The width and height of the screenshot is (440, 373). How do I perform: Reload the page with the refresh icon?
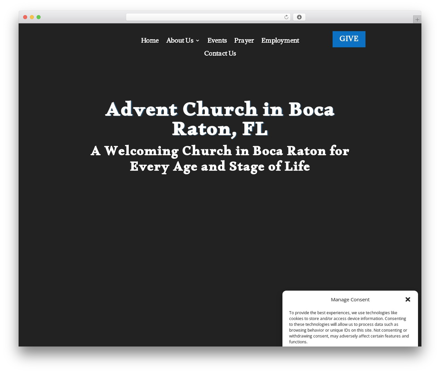point(286,17)
